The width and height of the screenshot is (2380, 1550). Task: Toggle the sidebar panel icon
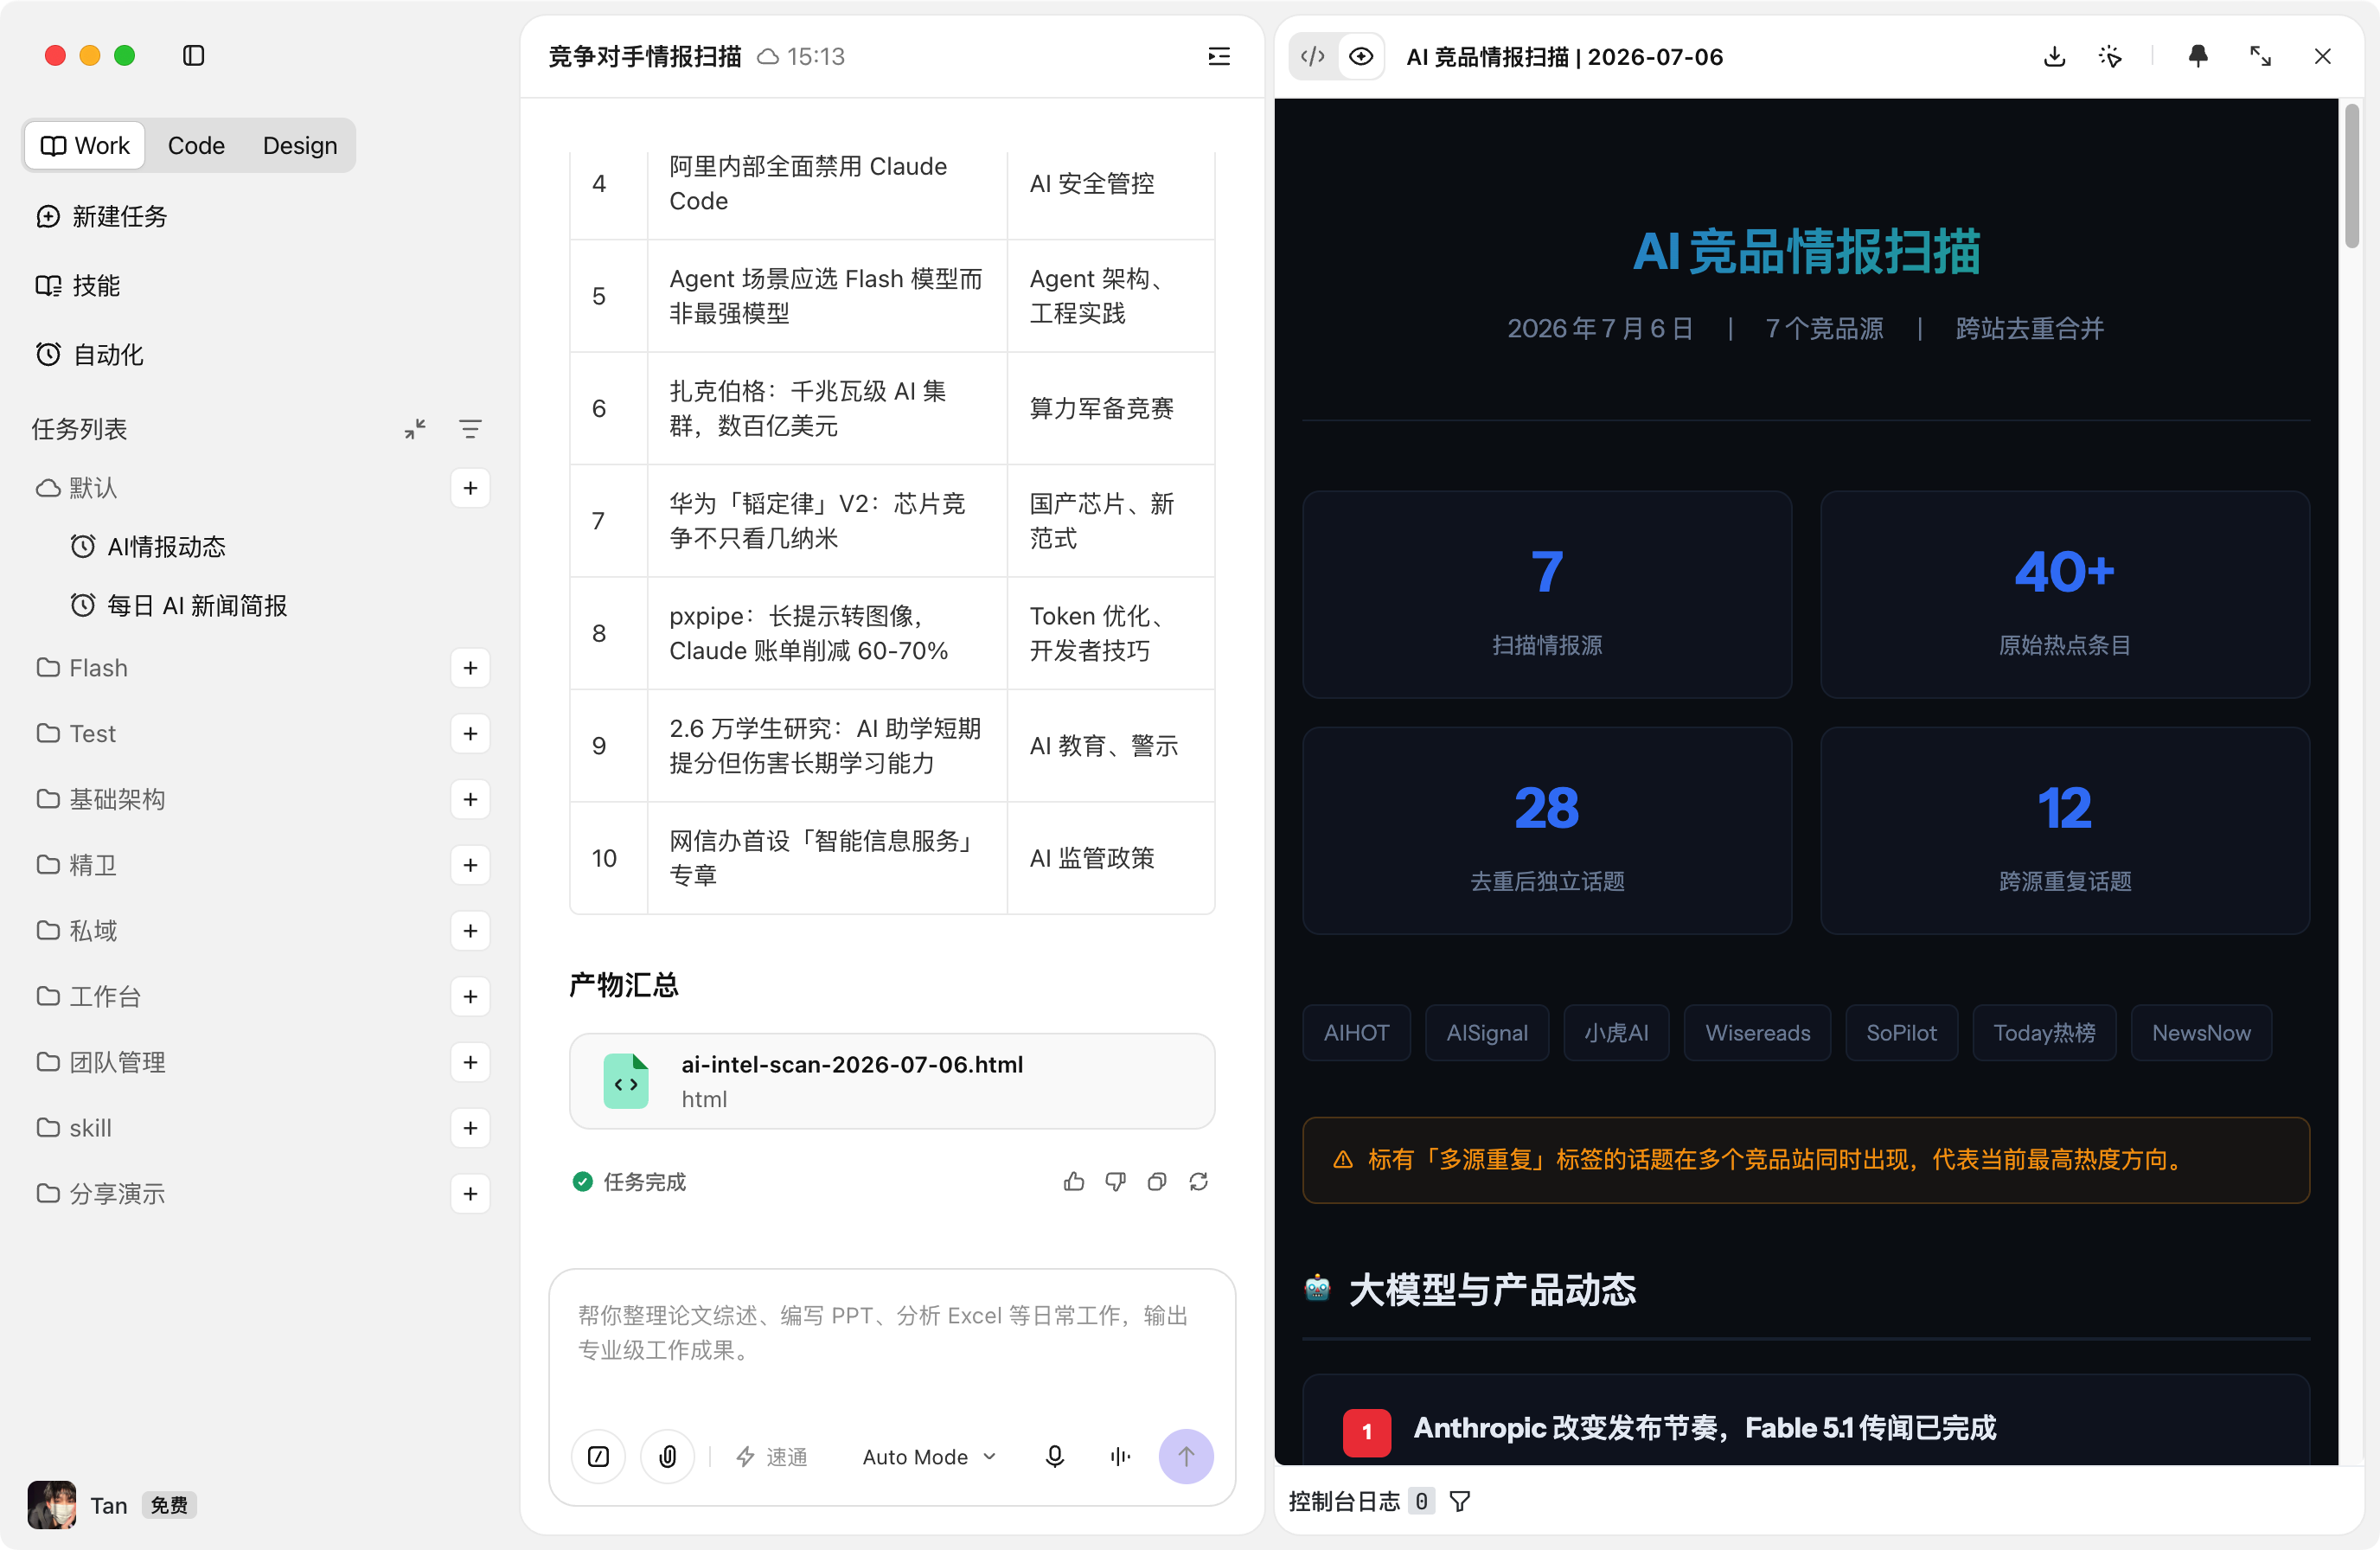click(x=194, y=56)
